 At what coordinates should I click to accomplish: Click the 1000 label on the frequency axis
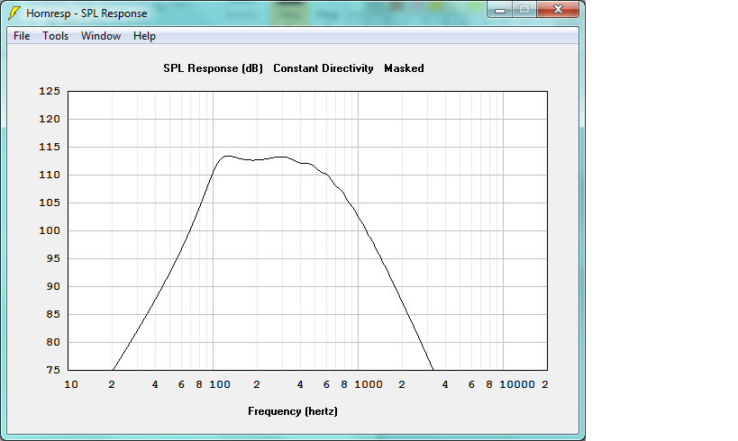coord(368,384)
